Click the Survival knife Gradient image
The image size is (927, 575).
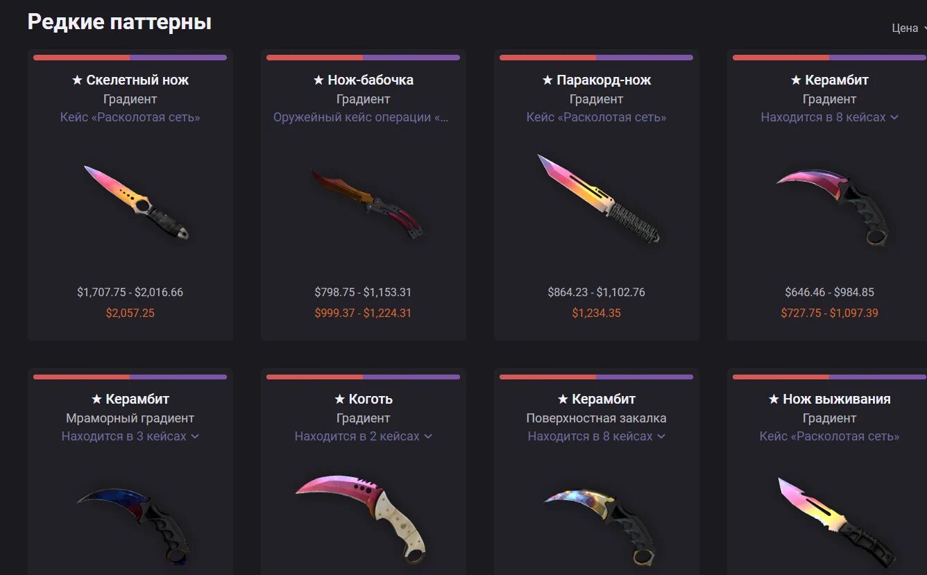[837, 522]
